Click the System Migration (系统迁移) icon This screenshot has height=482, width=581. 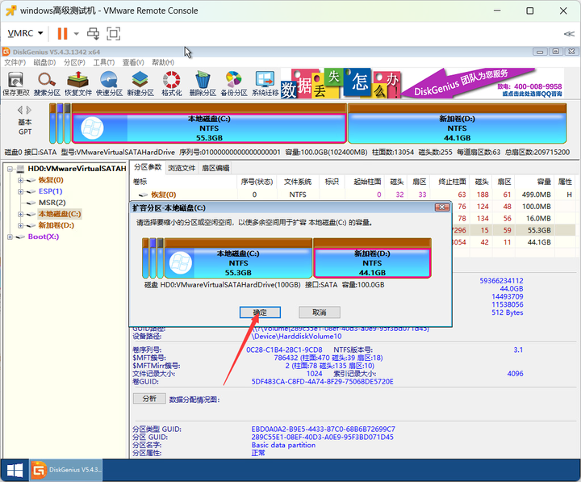265,84
